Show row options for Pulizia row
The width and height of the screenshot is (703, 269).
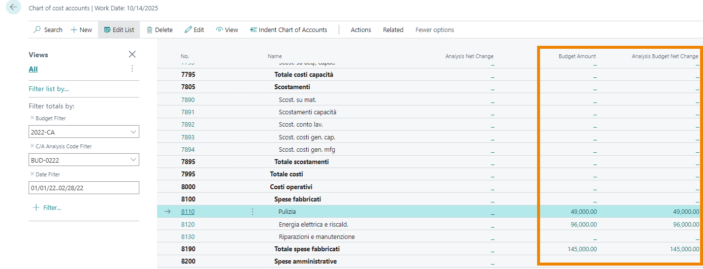(253, 212)
